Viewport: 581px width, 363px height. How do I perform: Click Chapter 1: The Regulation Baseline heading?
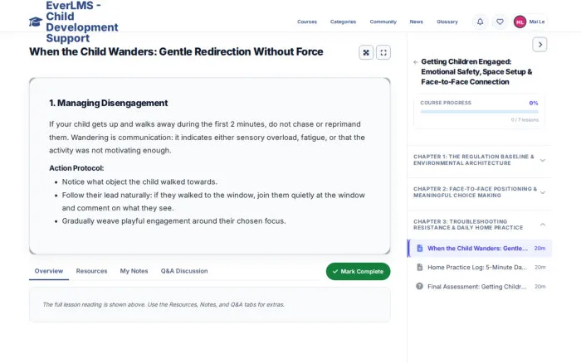point(474,160)
